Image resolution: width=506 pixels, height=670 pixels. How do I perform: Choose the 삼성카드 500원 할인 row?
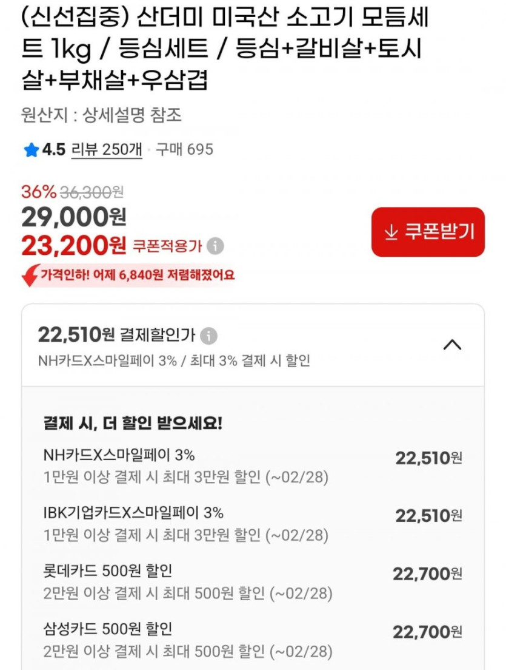pyautogui.click(x=253, y=640)
